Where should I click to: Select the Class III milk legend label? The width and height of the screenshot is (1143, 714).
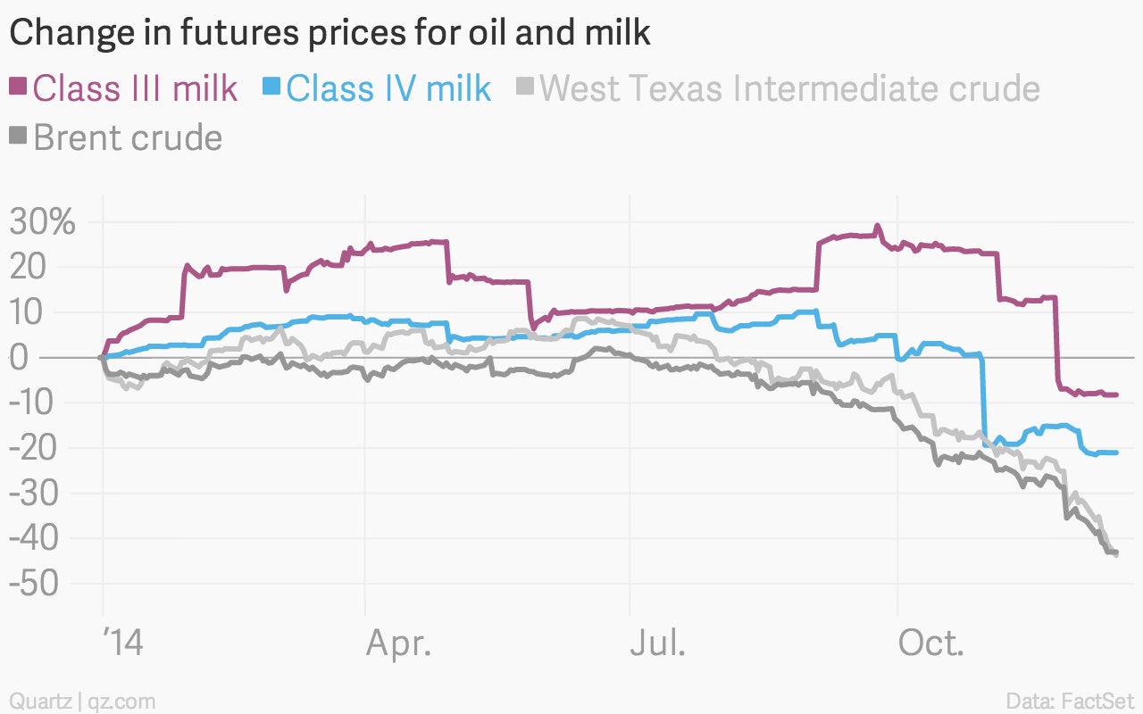[135, 88]
